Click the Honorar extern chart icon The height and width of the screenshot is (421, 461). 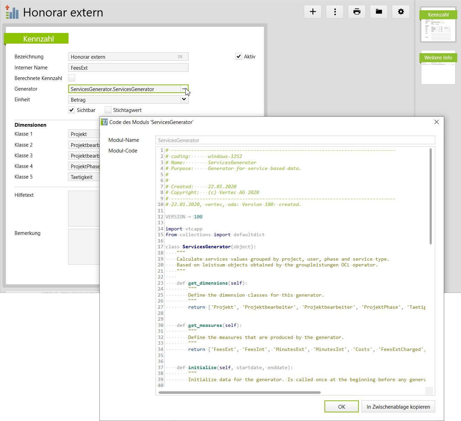12,12
